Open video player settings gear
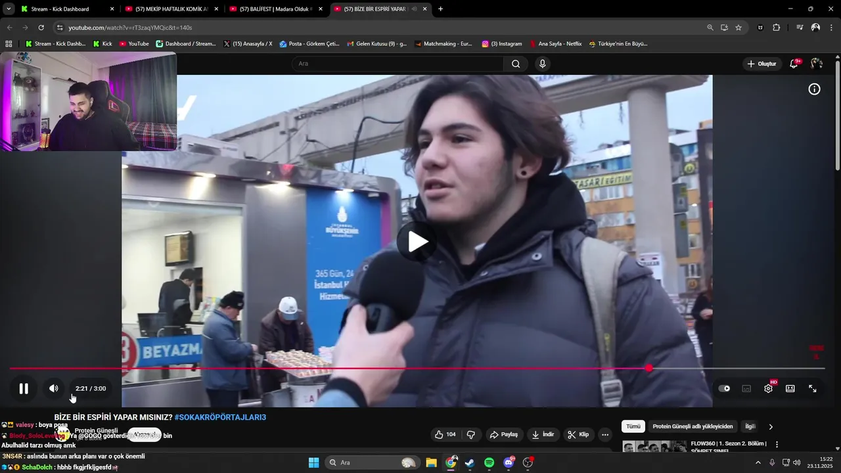 pyautogui.click(x=769, y=388)
